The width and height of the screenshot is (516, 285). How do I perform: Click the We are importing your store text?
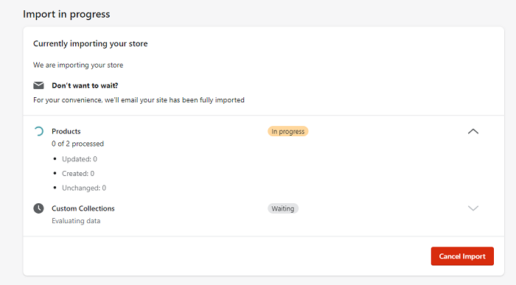point(78,65)
